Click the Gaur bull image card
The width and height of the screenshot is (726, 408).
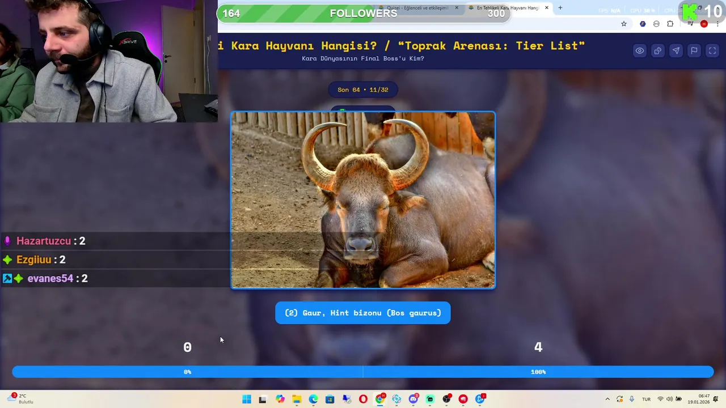[363, 200]
